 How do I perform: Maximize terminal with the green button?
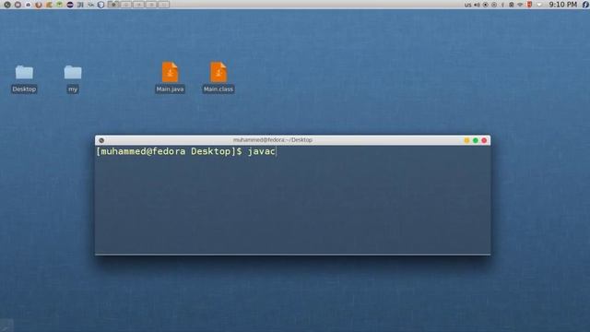[476, 140]
